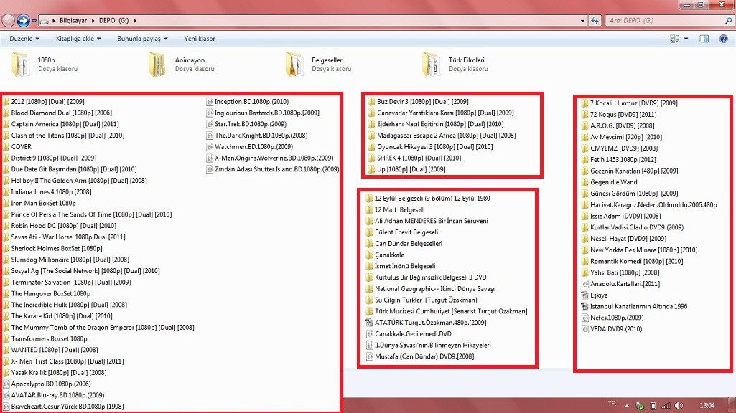
Task: Select Inception.BD.1080p.(2010) file icon
Action: click(210, 101)
